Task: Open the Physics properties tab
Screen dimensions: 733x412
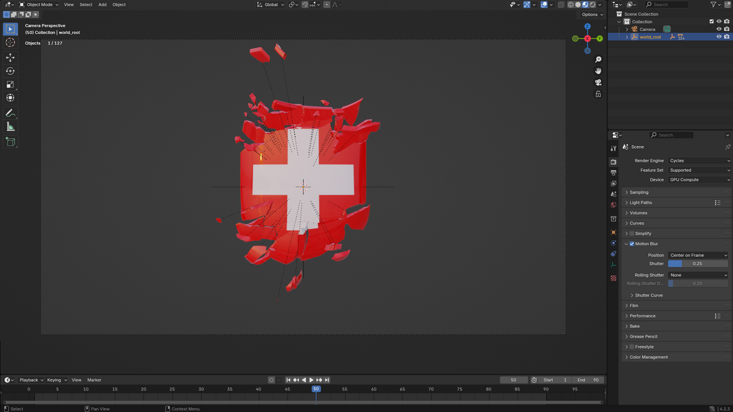Action: pos(613,243)
